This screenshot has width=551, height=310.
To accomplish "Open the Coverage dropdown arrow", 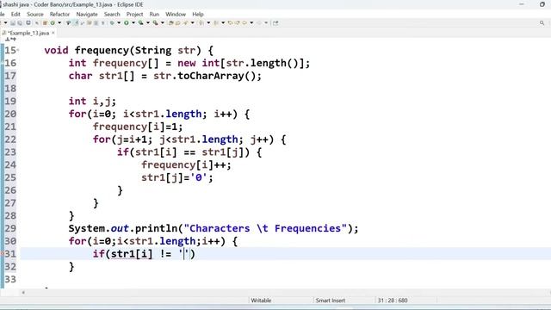I will click(x=147, y=23).
